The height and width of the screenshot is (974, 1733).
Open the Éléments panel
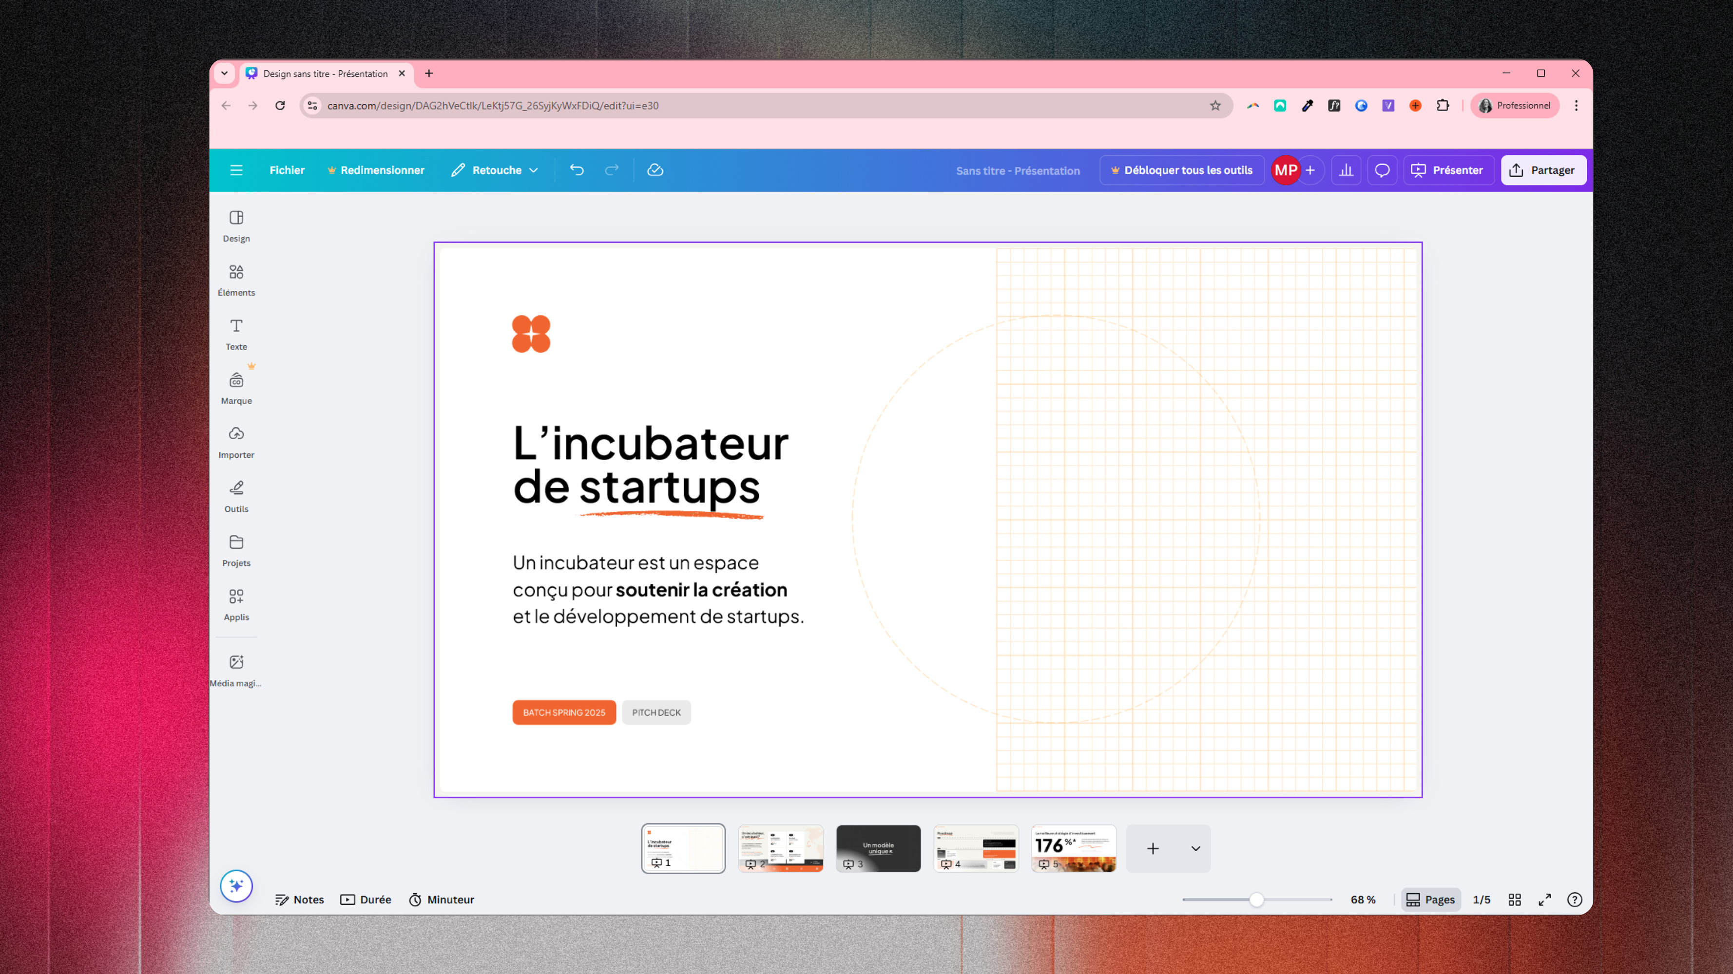[x=236, y=281]
